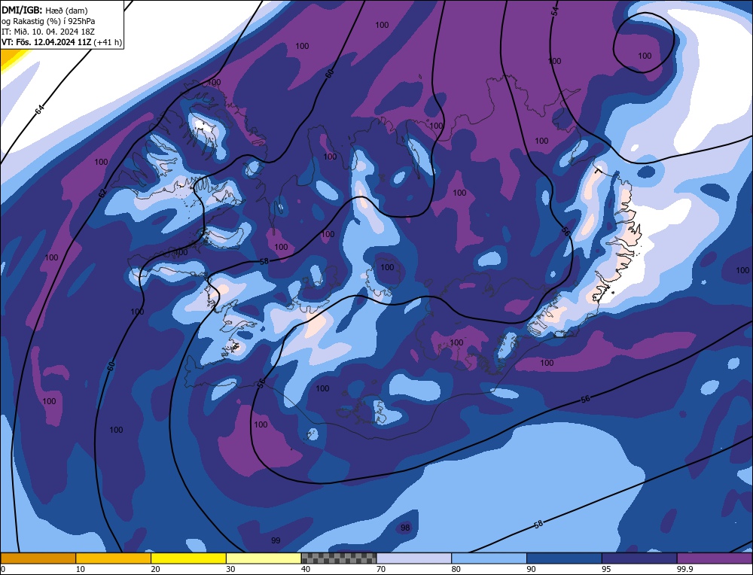Click the '62' contour label
The height and width of the screenshot is (575, 753).
(x=102, y=193)
